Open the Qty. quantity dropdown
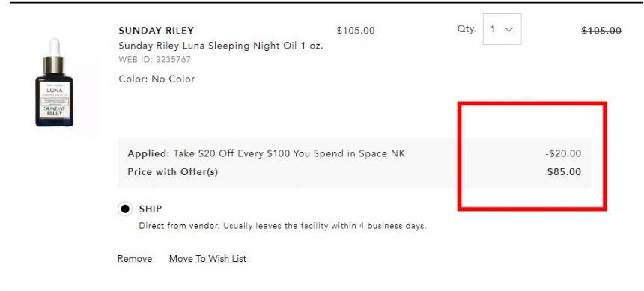The width and height of the screenshot is (644, 291). point(502,29)
